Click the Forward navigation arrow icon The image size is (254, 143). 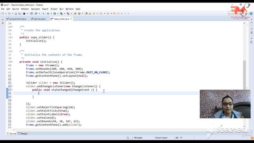125,14
